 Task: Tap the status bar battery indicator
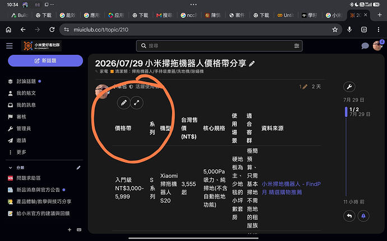click(x=376, y=4)
